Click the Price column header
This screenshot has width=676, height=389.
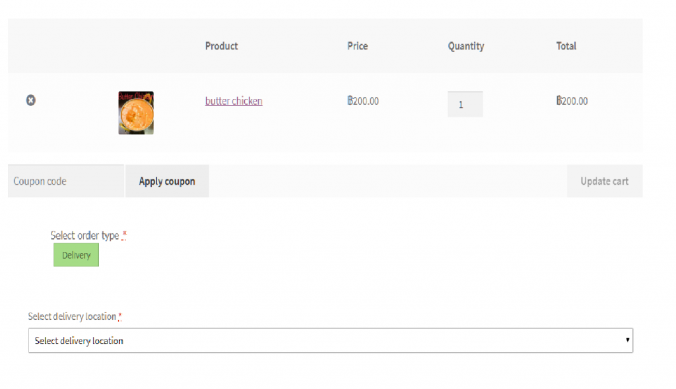coord(357,45)
